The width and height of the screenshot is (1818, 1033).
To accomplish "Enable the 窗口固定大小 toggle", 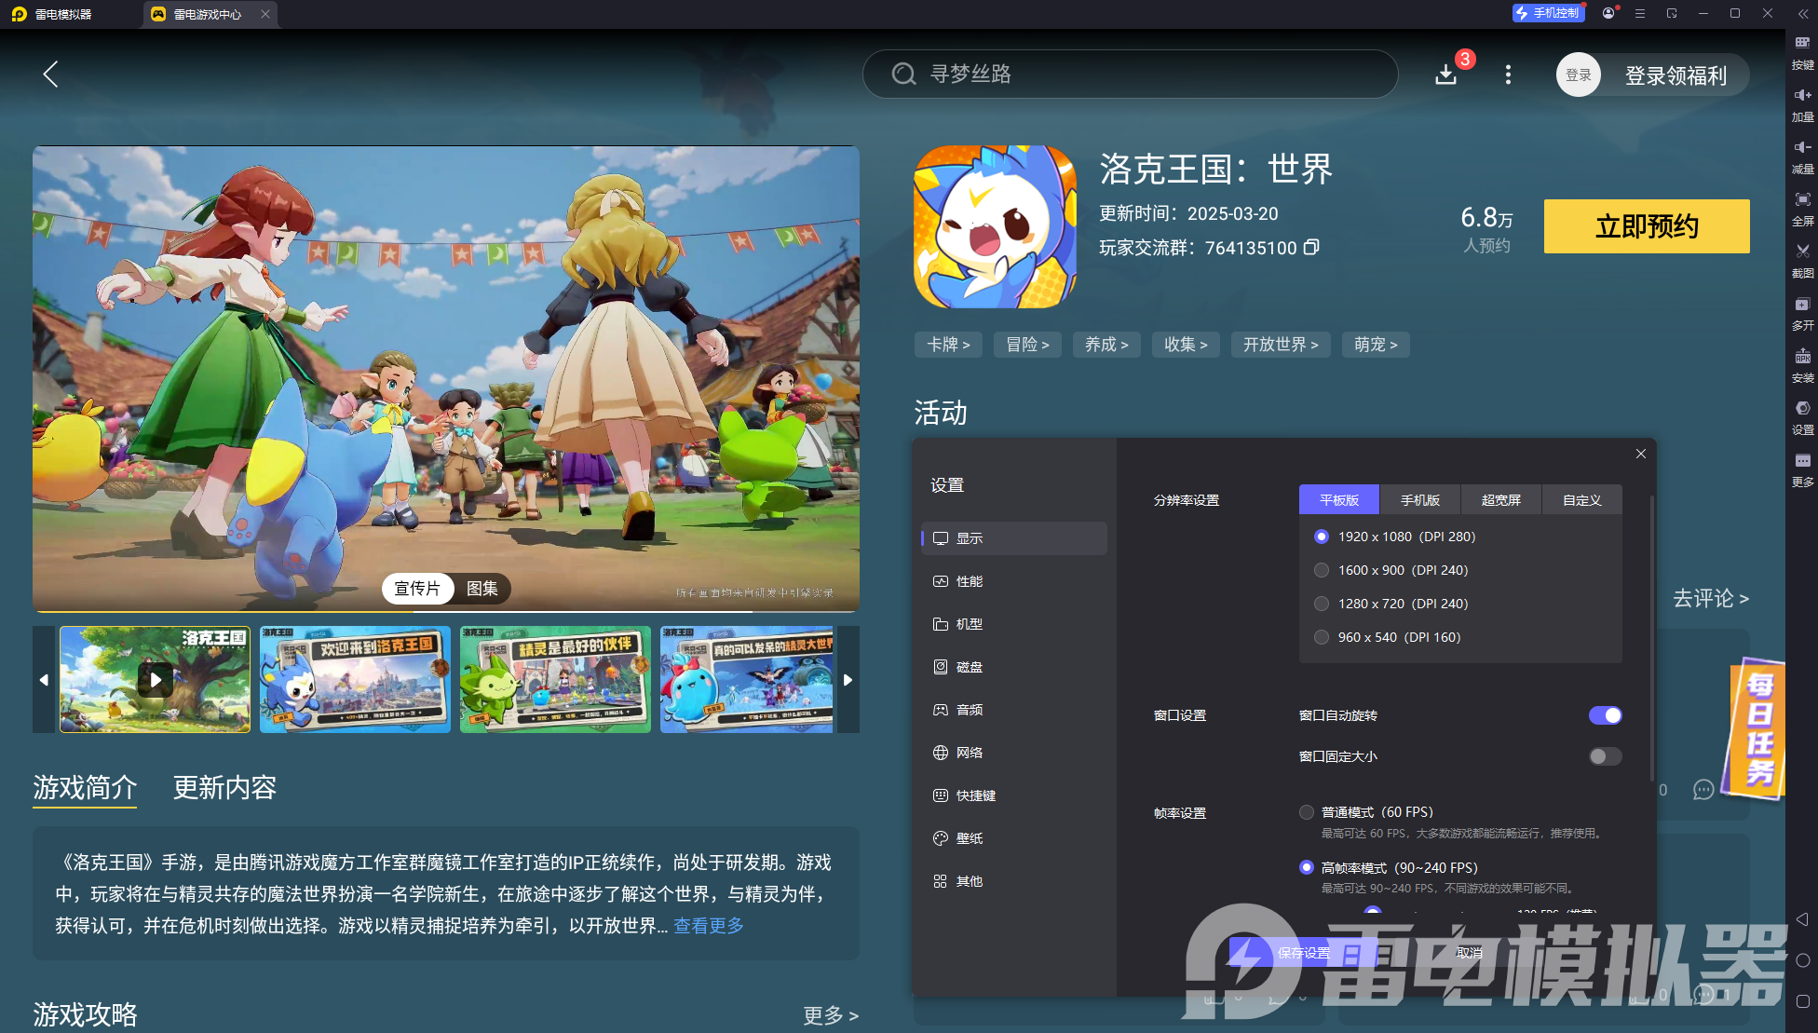I will tap(1604, 756).
